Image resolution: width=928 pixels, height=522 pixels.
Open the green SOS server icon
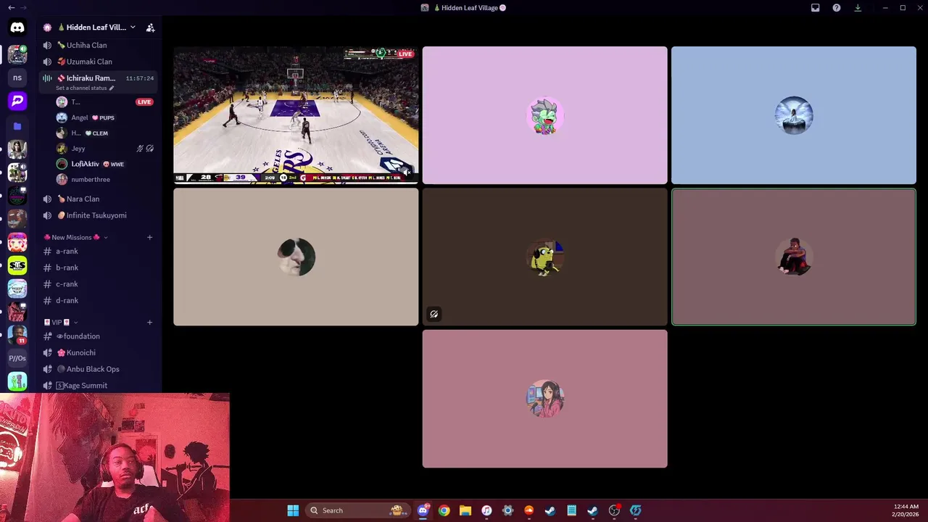17,265
